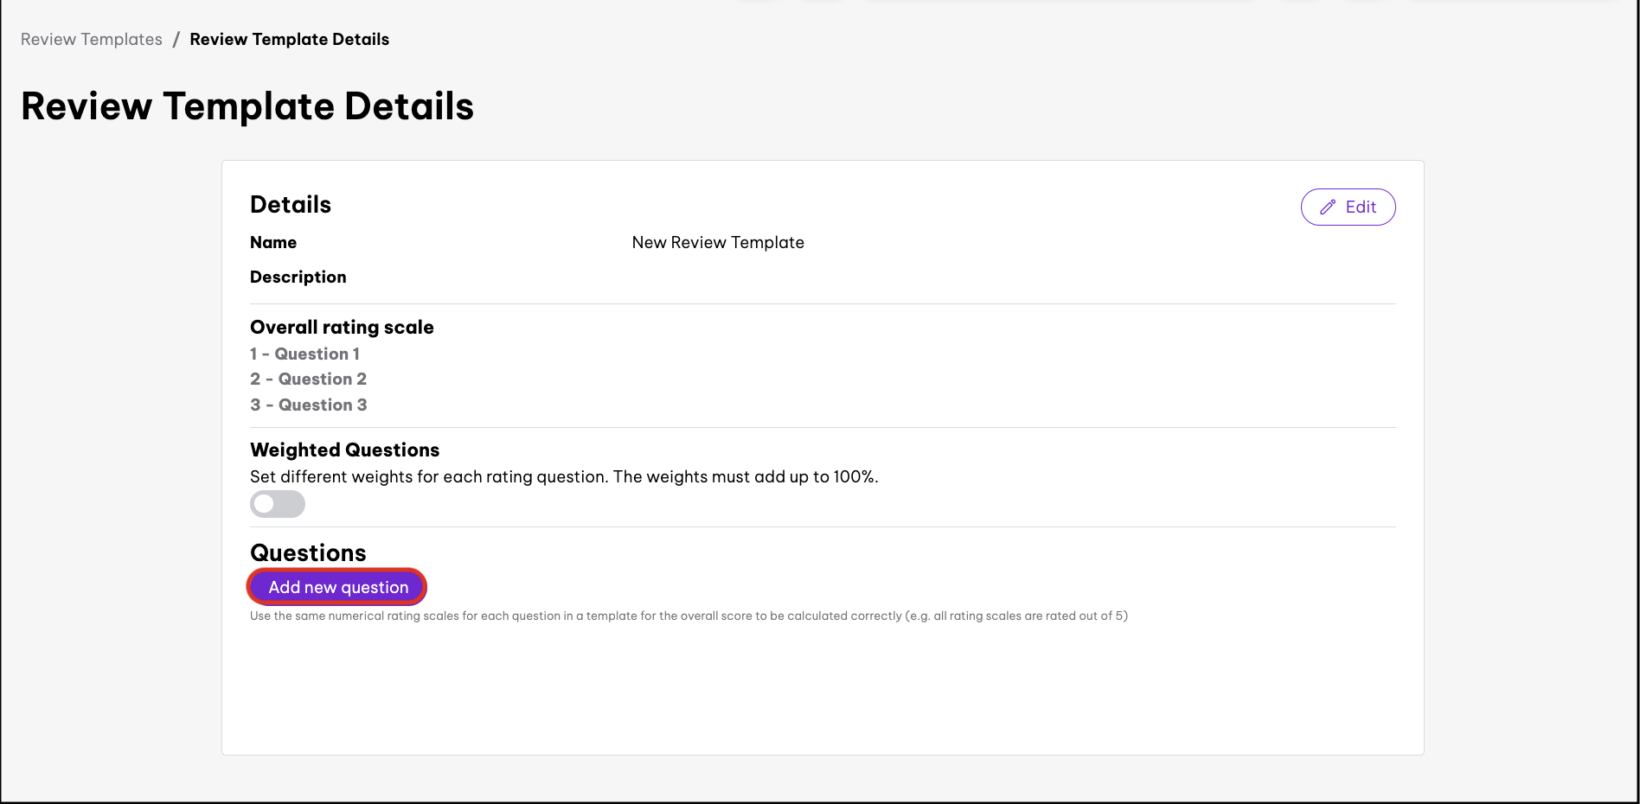Click the Review Template Details breadcrumb item
Viewport: 1640px width, 804px height.
pyautogui.click(x=289, y=40)
